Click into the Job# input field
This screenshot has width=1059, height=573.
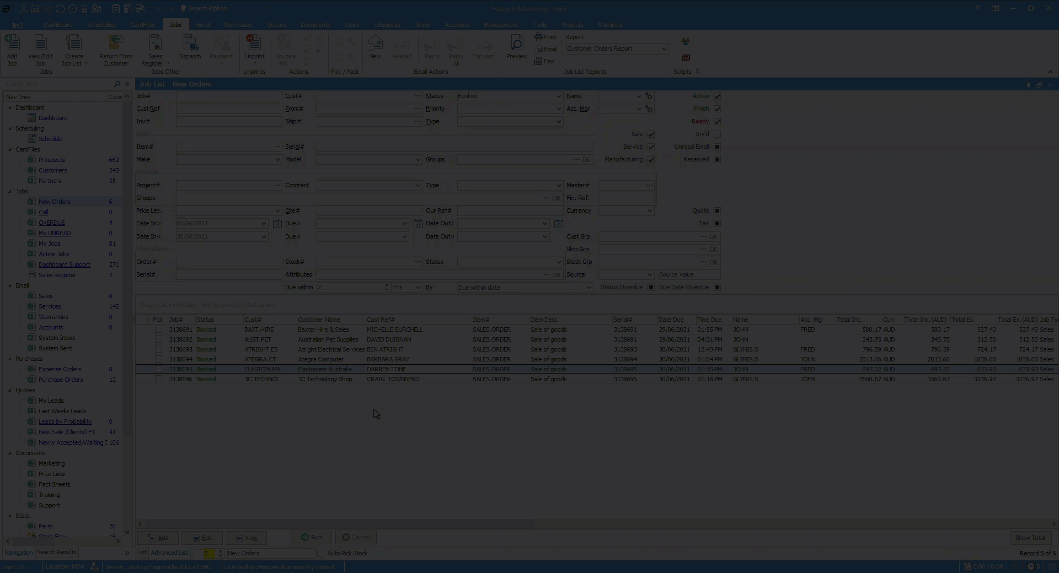[228, 96]
